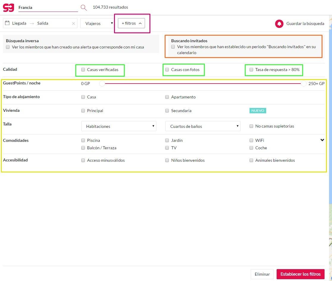
Task: Check Niños bienvenidos
Action: point(167,160)
